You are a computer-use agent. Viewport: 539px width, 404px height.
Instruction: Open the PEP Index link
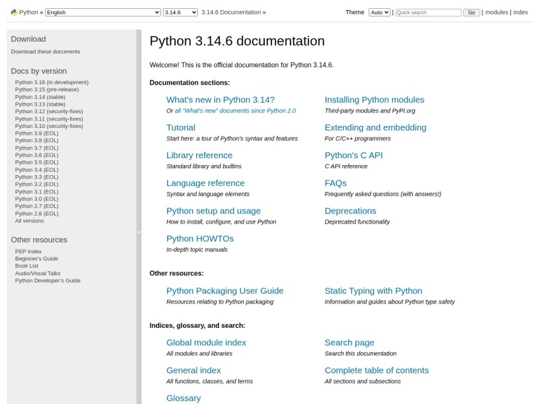point(28,251)
